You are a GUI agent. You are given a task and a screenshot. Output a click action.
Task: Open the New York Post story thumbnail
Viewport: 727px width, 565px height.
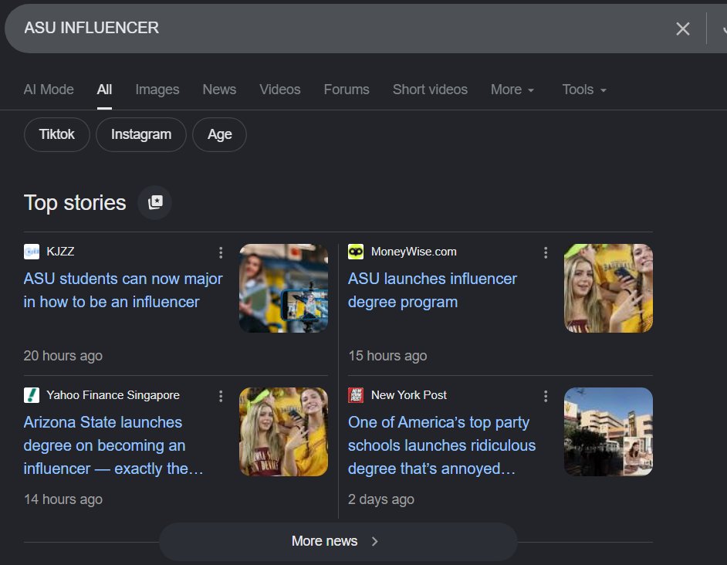click(x=608, y=432)
